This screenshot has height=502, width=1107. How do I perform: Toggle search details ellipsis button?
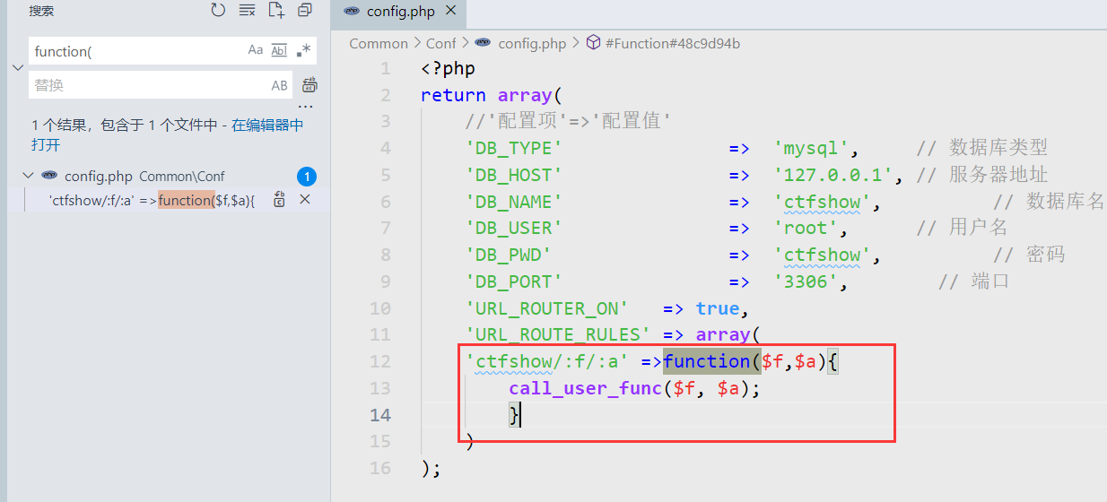click(x=305, y=108)
